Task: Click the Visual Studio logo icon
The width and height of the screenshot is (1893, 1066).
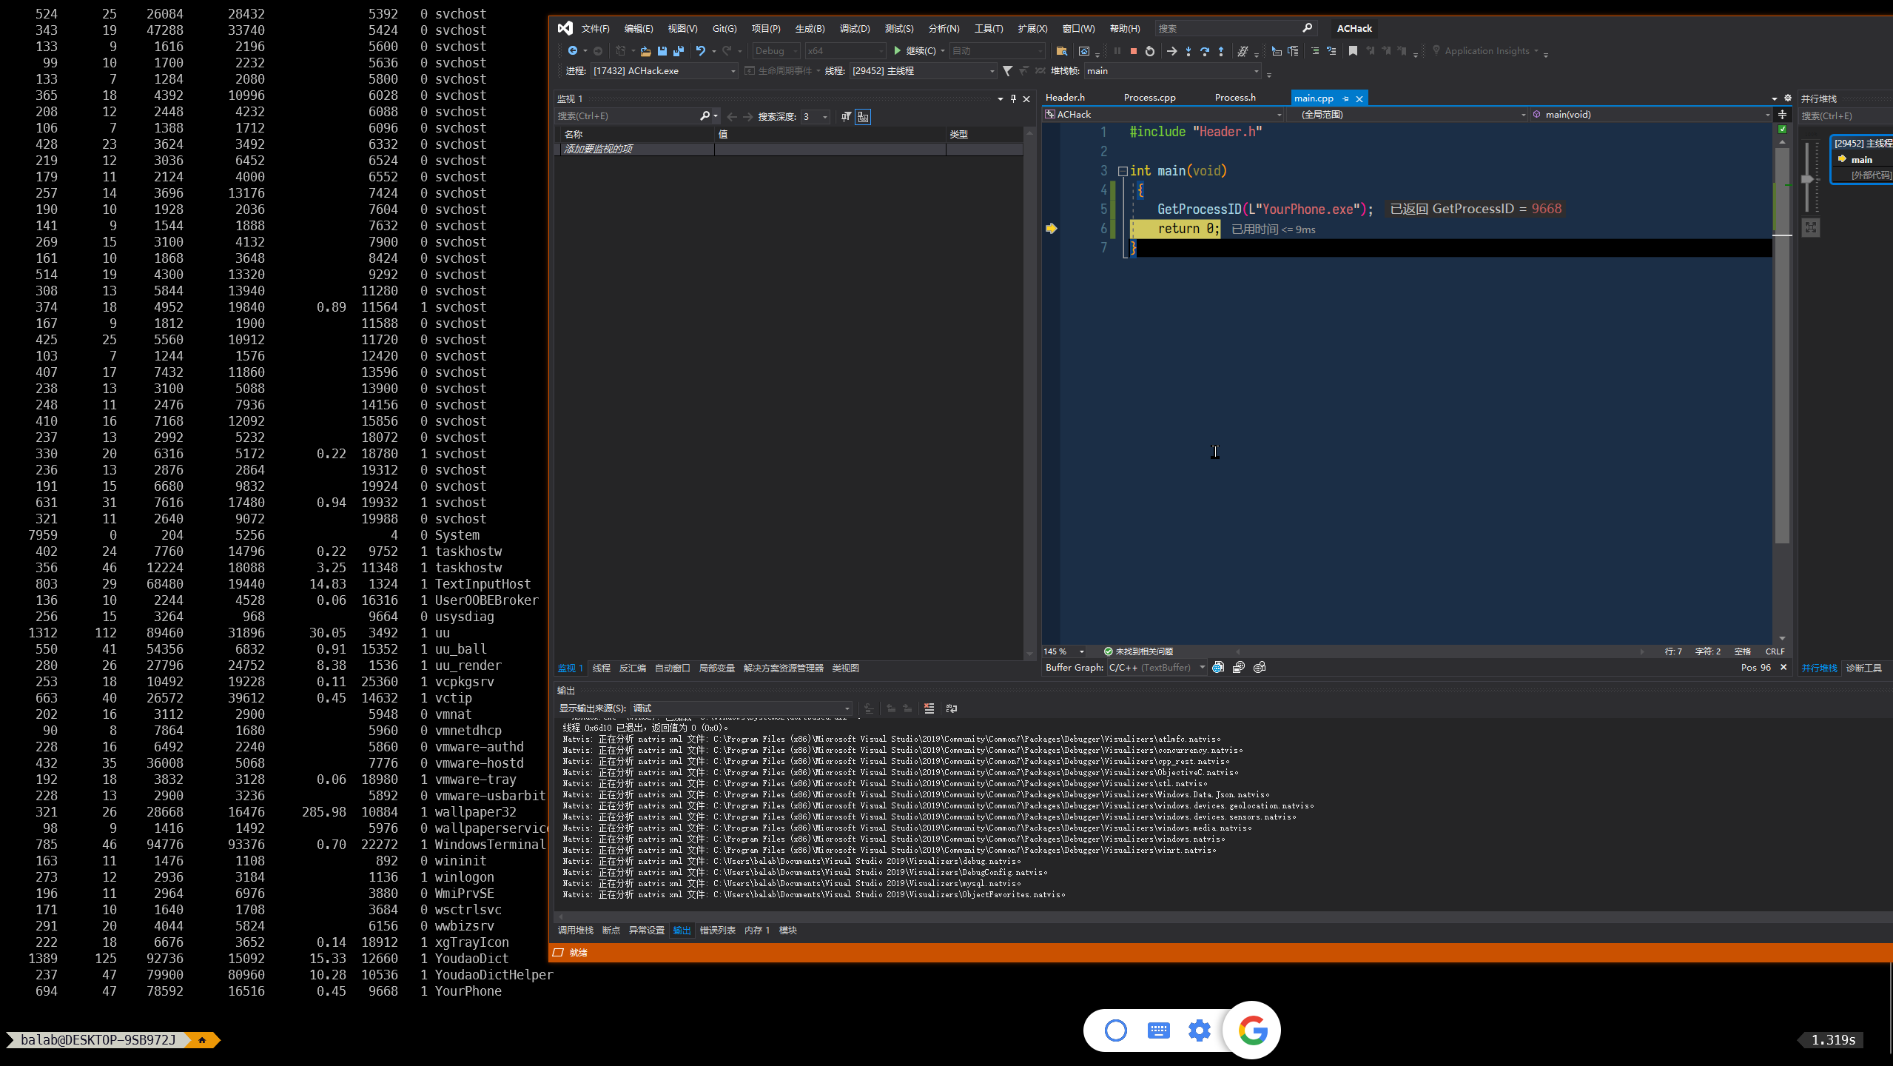Action: pos(565,28)
